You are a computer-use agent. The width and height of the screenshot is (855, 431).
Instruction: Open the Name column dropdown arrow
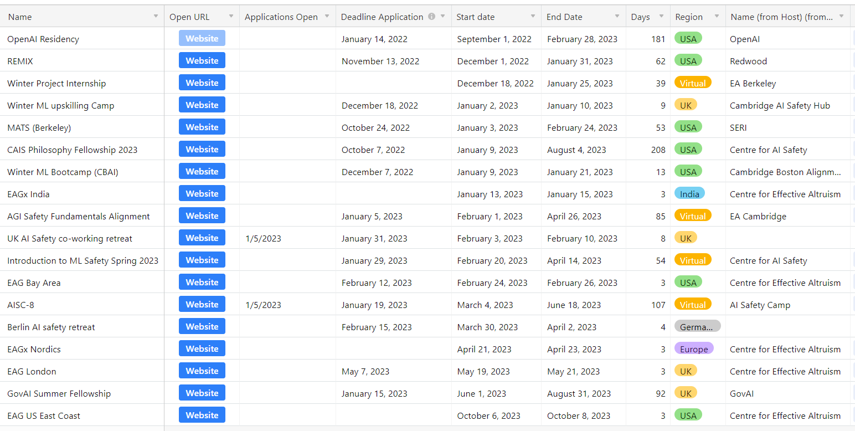pyautogui.click(x=156, y=17)
